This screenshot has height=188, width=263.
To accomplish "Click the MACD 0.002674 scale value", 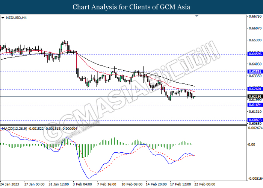I will click(255, 128).
